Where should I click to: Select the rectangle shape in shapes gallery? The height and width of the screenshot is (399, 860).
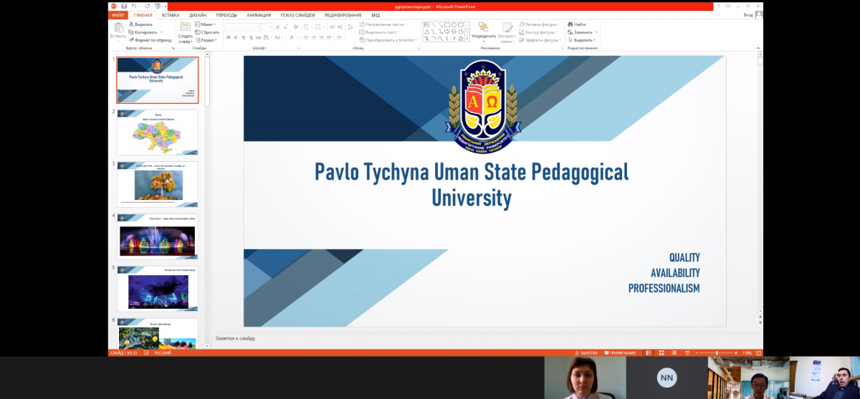[447, 24]
